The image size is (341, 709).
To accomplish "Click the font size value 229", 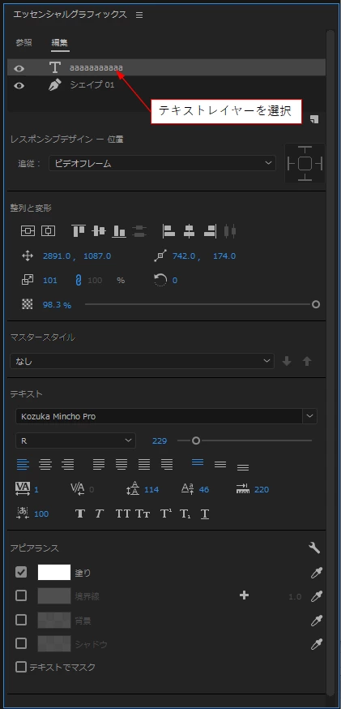I will (160, 440).
